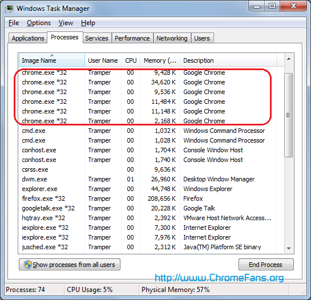Screen dimensions: 311x300
Task: Select conhost.exe row with 1,740 K
Action: (x=147, y=160)
